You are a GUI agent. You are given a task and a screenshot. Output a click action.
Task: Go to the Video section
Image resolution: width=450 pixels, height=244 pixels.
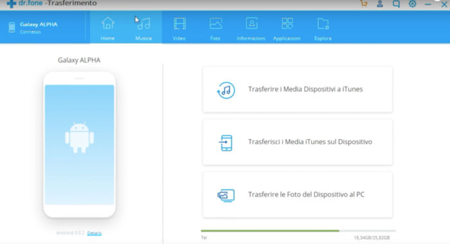179,28
